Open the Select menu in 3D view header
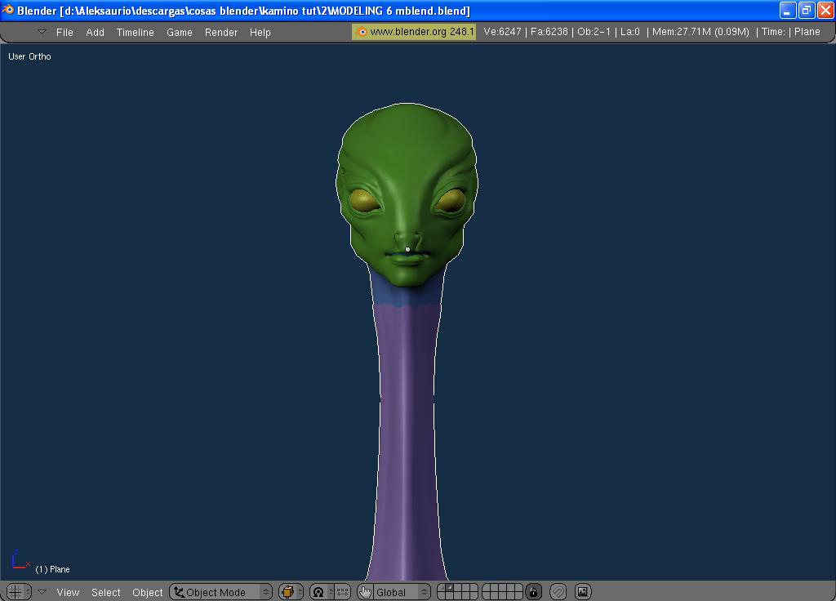Screen dimensions: 836x601 click(105, 593)
